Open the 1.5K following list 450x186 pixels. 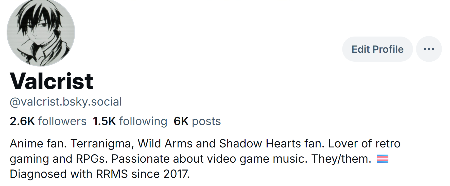coord(130,121)
